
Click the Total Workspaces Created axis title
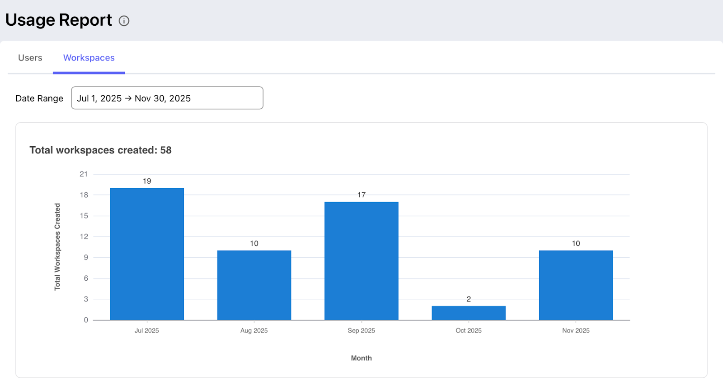(x=57, y=247)
